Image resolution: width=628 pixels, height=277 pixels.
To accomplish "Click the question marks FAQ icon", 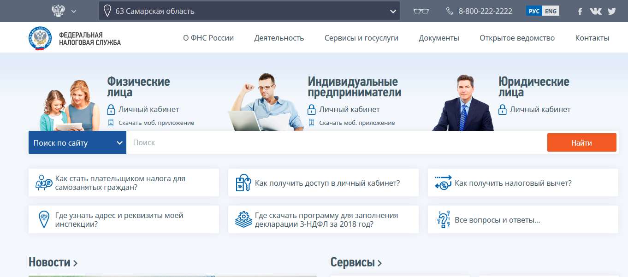I will [443, 220].
